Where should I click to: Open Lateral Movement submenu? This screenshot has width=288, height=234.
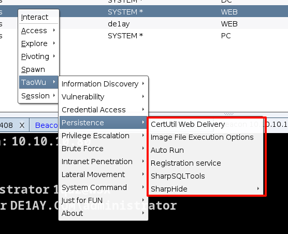click(103, 174)
